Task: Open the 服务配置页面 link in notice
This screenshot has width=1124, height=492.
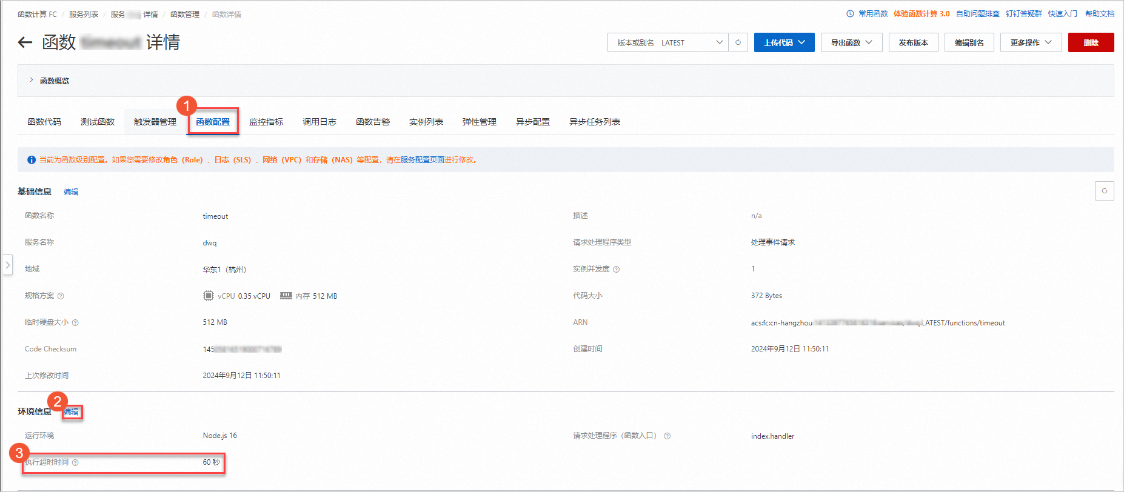Action: point(423,160)
